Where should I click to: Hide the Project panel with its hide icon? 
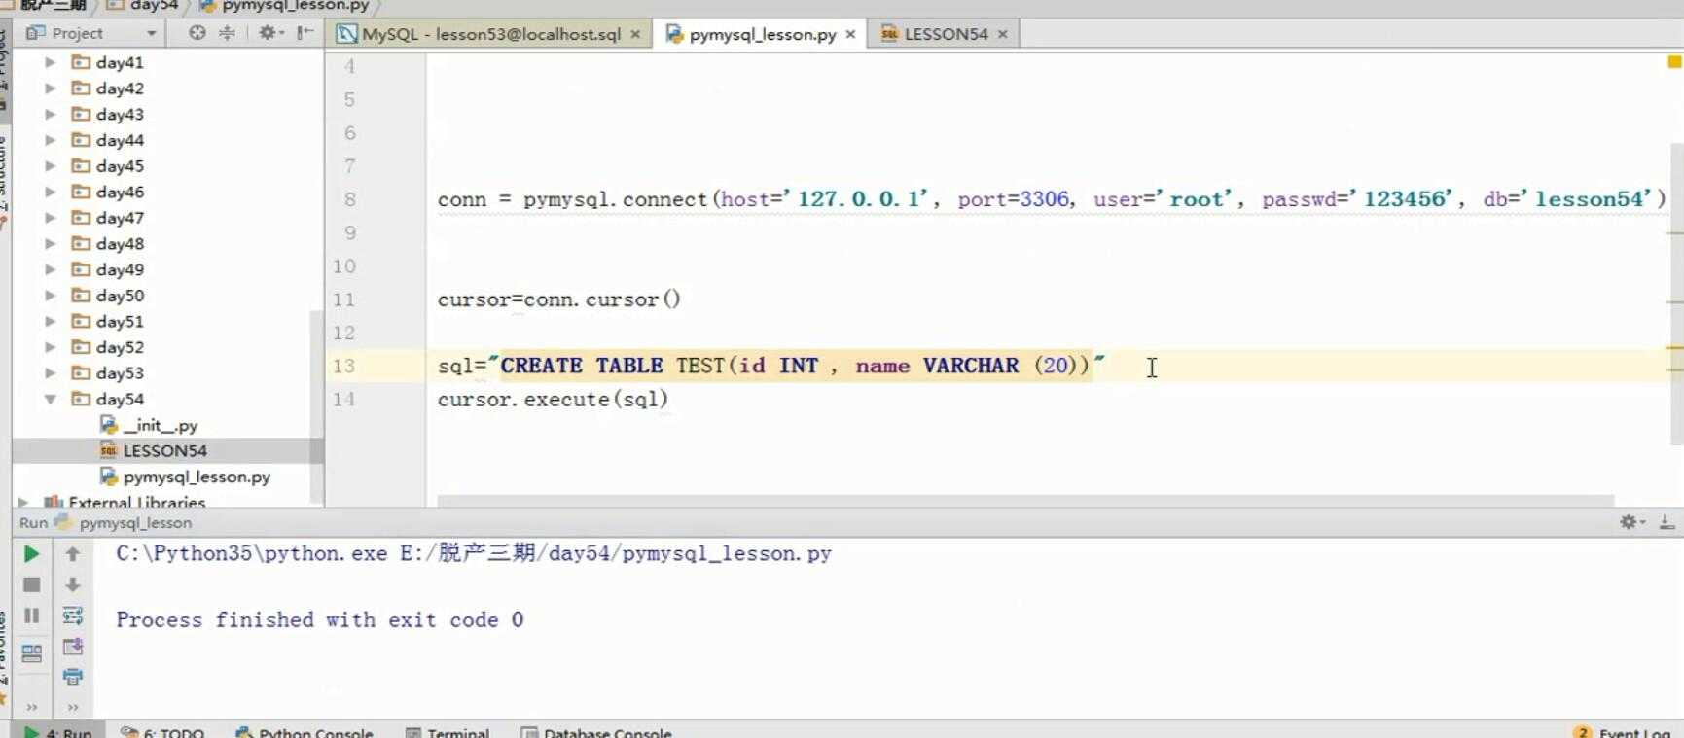[305, 33]
